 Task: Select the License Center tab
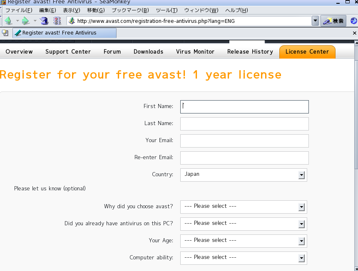coord(307,52)
